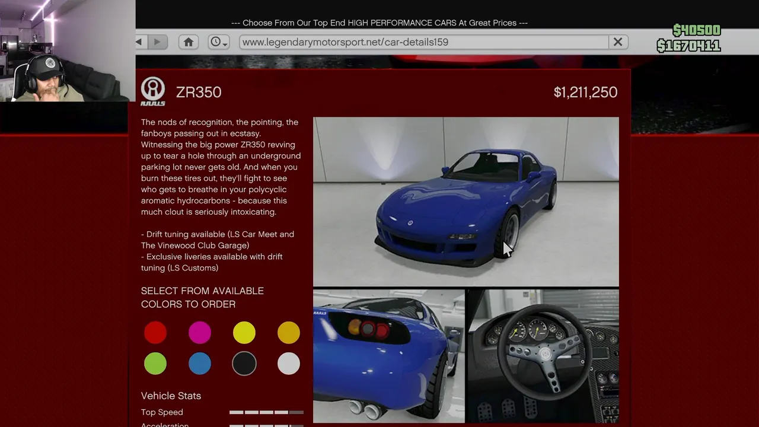Click the $40500 cash amount
This screenshot has height=427, width=759.
pos(697,30)
